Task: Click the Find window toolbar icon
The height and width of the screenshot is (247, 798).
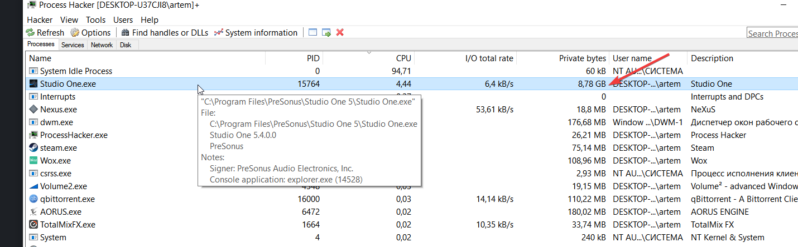Action: tap(313, 33)
